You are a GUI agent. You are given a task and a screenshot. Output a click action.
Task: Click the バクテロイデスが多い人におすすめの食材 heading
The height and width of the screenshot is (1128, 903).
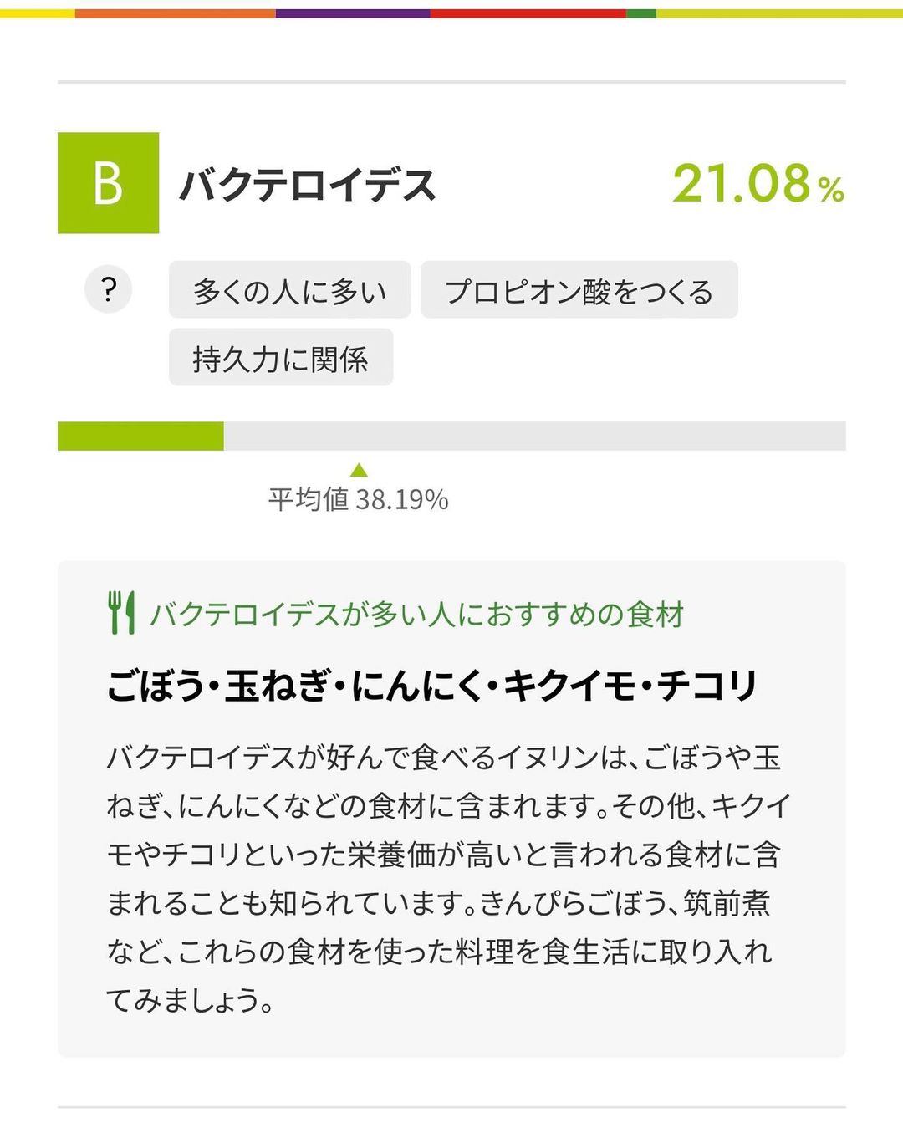pyautogui.click(x=417, y=615)
